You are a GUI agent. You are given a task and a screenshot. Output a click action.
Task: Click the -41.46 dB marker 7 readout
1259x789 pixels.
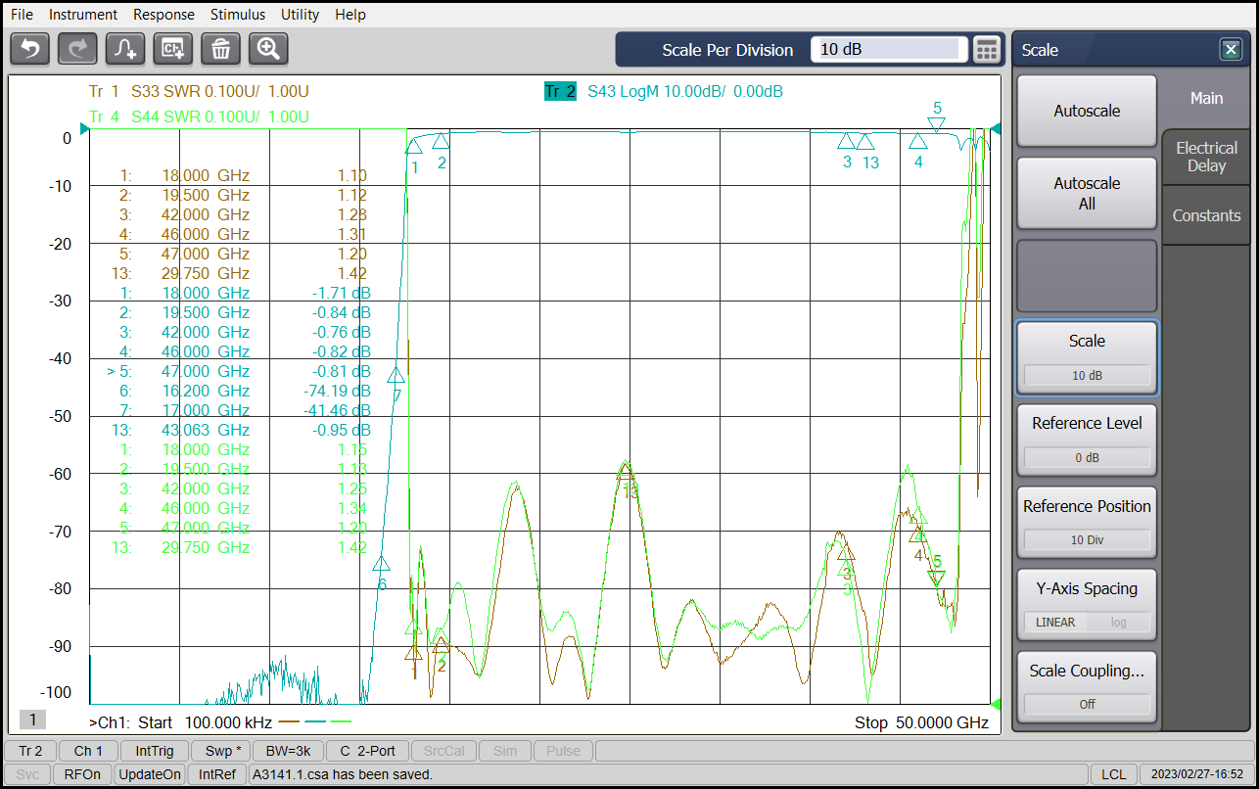point(337,410)
